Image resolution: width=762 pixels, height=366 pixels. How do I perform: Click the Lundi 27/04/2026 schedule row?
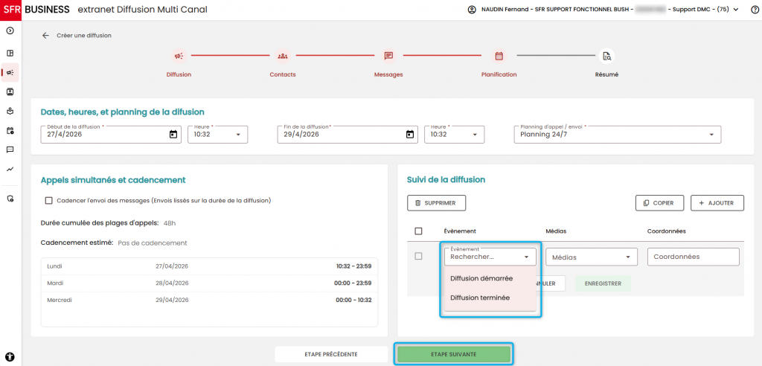(209, 266)
